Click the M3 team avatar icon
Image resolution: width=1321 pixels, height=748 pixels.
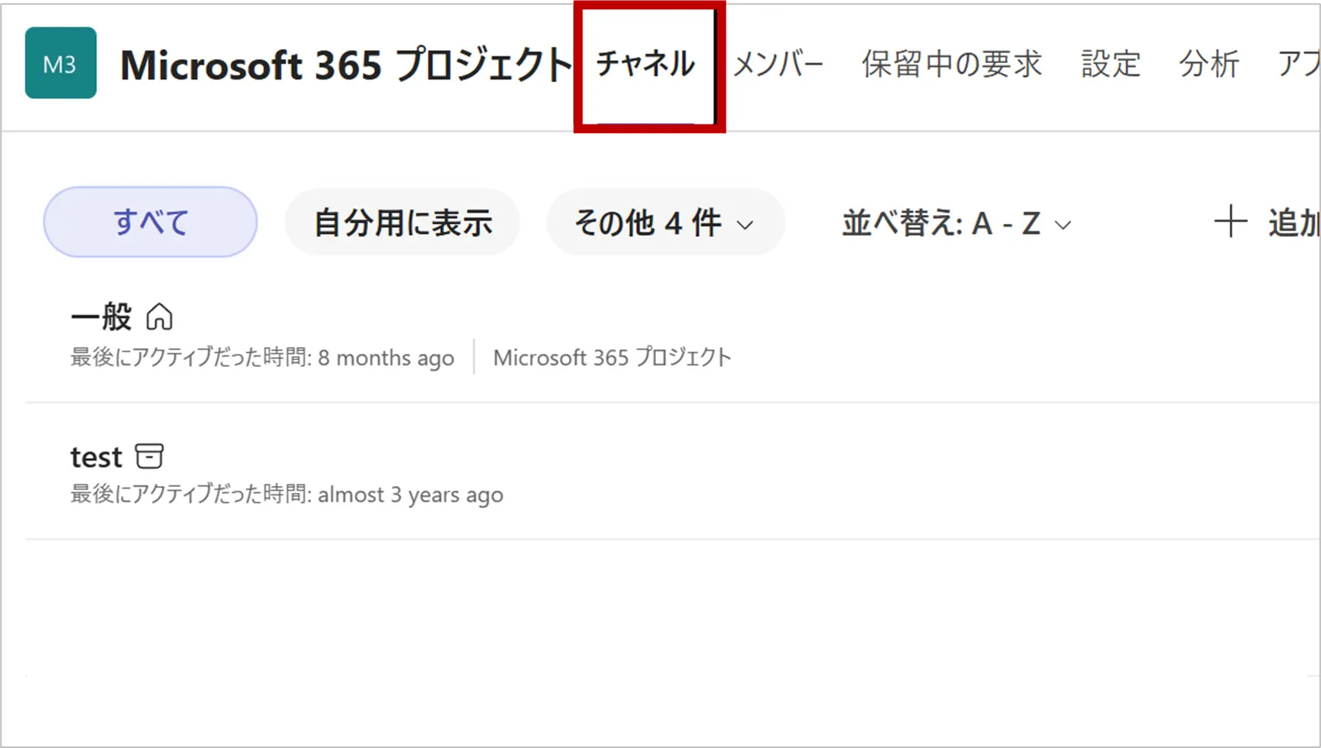coord(61,63)
